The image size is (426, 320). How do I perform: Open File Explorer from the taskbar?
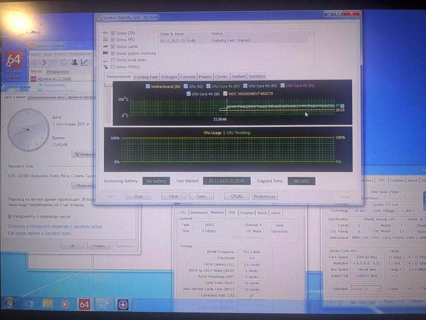(47, 304)
